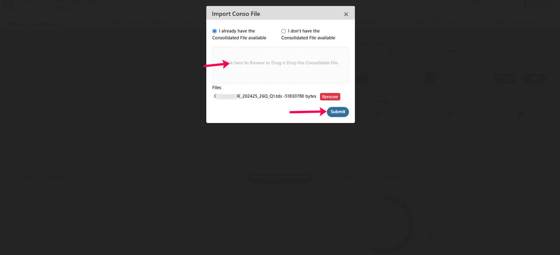This screenshot has height=255, width=560.
Task: Open the PAN Compliances section
Action: [516, 23]
